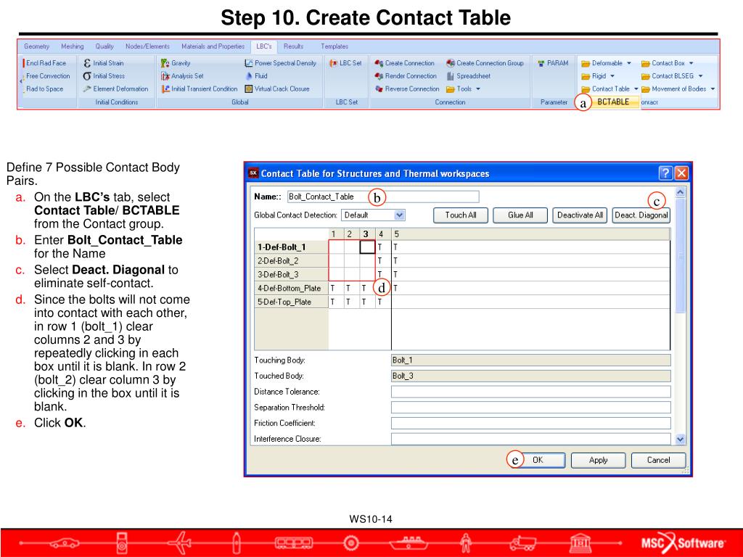Expand the Tools dropdown in Connection group
The height and width of the screenshot is (557, 743).
(x=478, y=89)
